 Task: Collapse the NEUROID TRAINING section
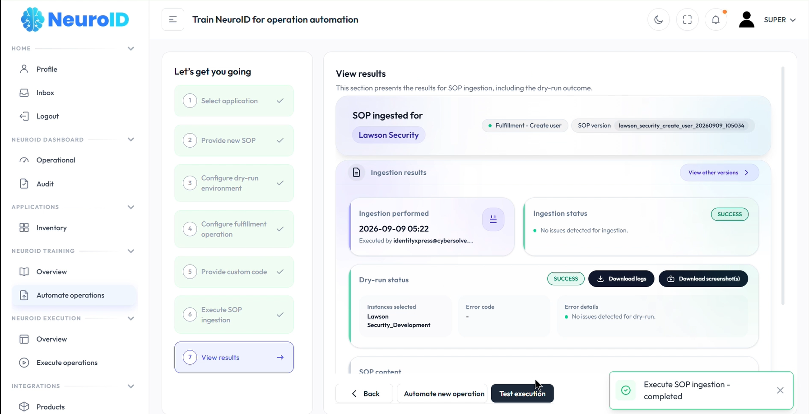131,251
